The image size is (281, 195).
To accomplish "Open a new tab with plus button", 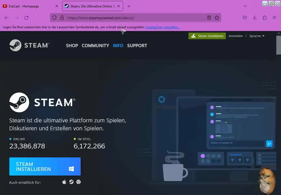I will pos(129,6).
